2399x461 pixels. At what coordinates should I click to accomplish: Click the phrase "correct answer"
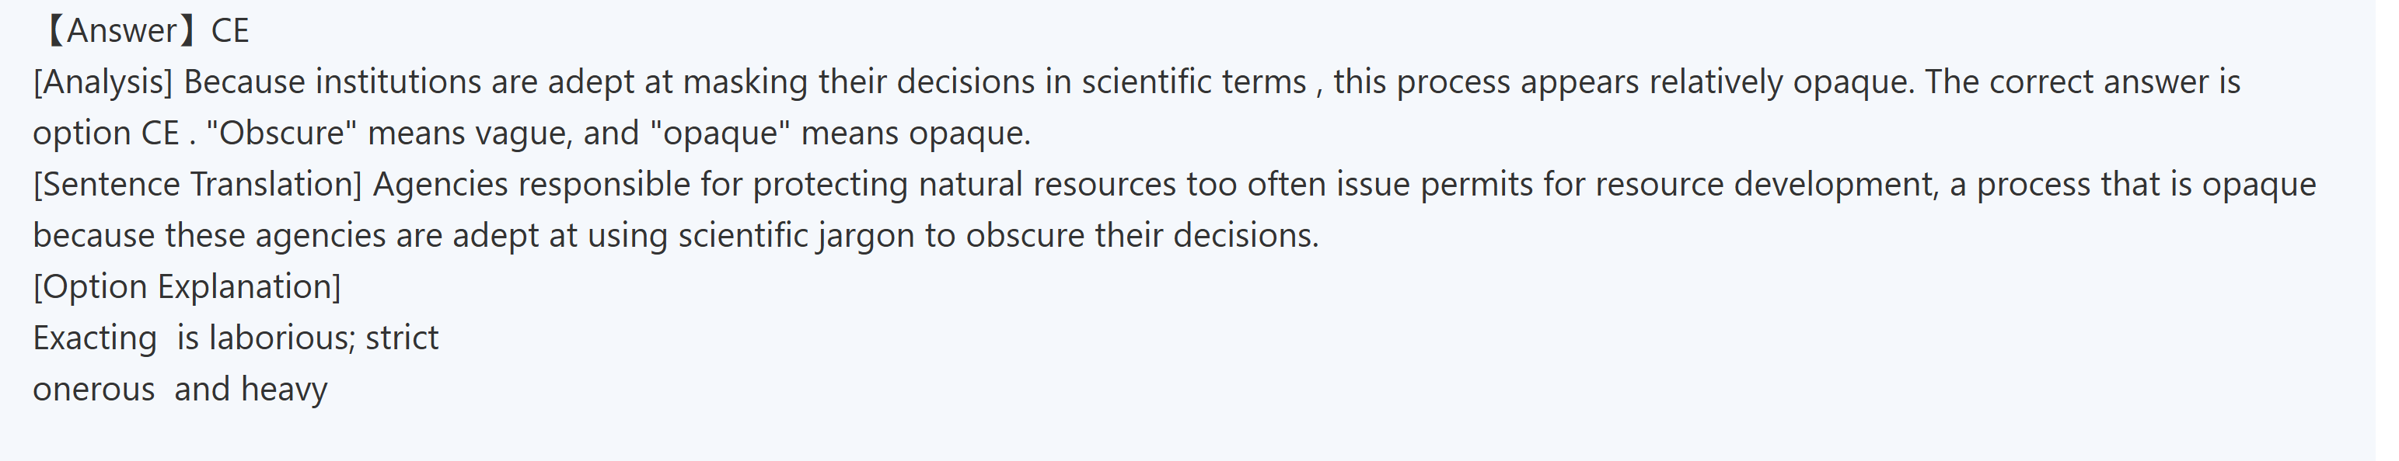[2098, 83]
